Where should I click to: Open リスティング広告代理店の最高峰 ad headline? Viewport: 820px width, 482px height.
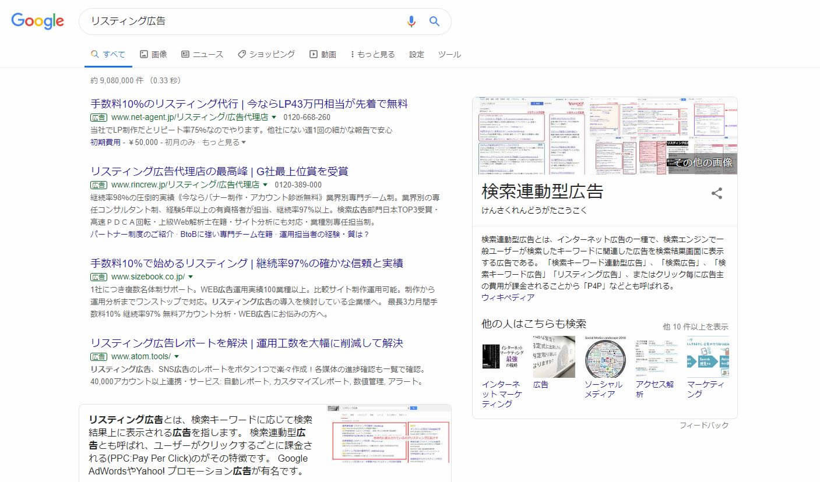(219, 171)
